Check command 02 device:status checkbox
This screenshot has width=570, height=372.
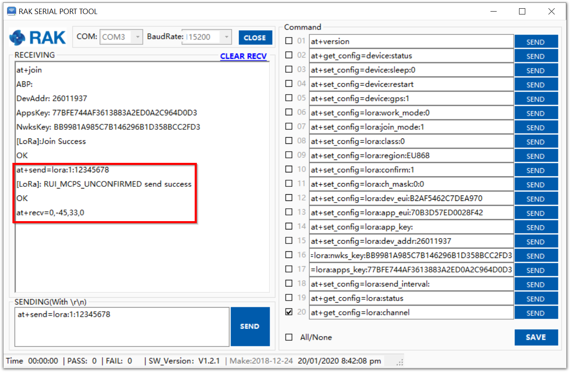pos(289,55)
